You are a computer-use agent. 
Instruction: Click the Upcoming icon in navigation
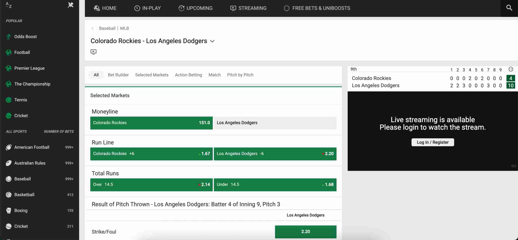(181, 8)
